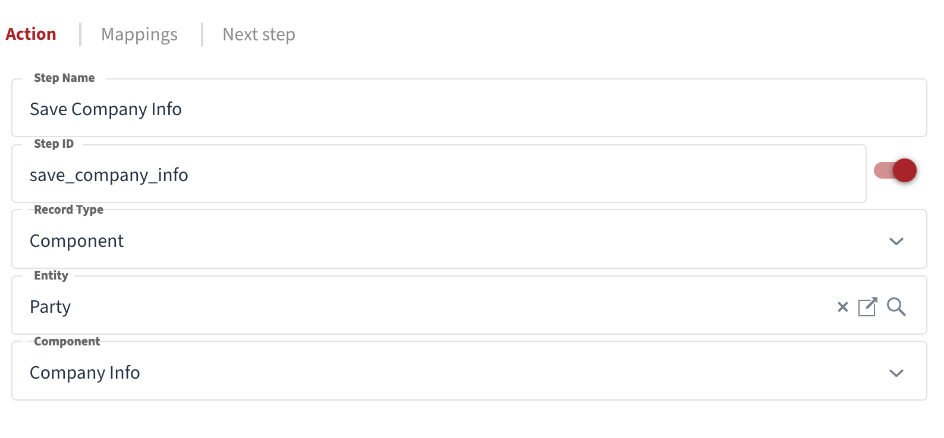Screen dimensions: 944x438
Task: Switch to the Mappings tab
Action: tap(139, 34)
